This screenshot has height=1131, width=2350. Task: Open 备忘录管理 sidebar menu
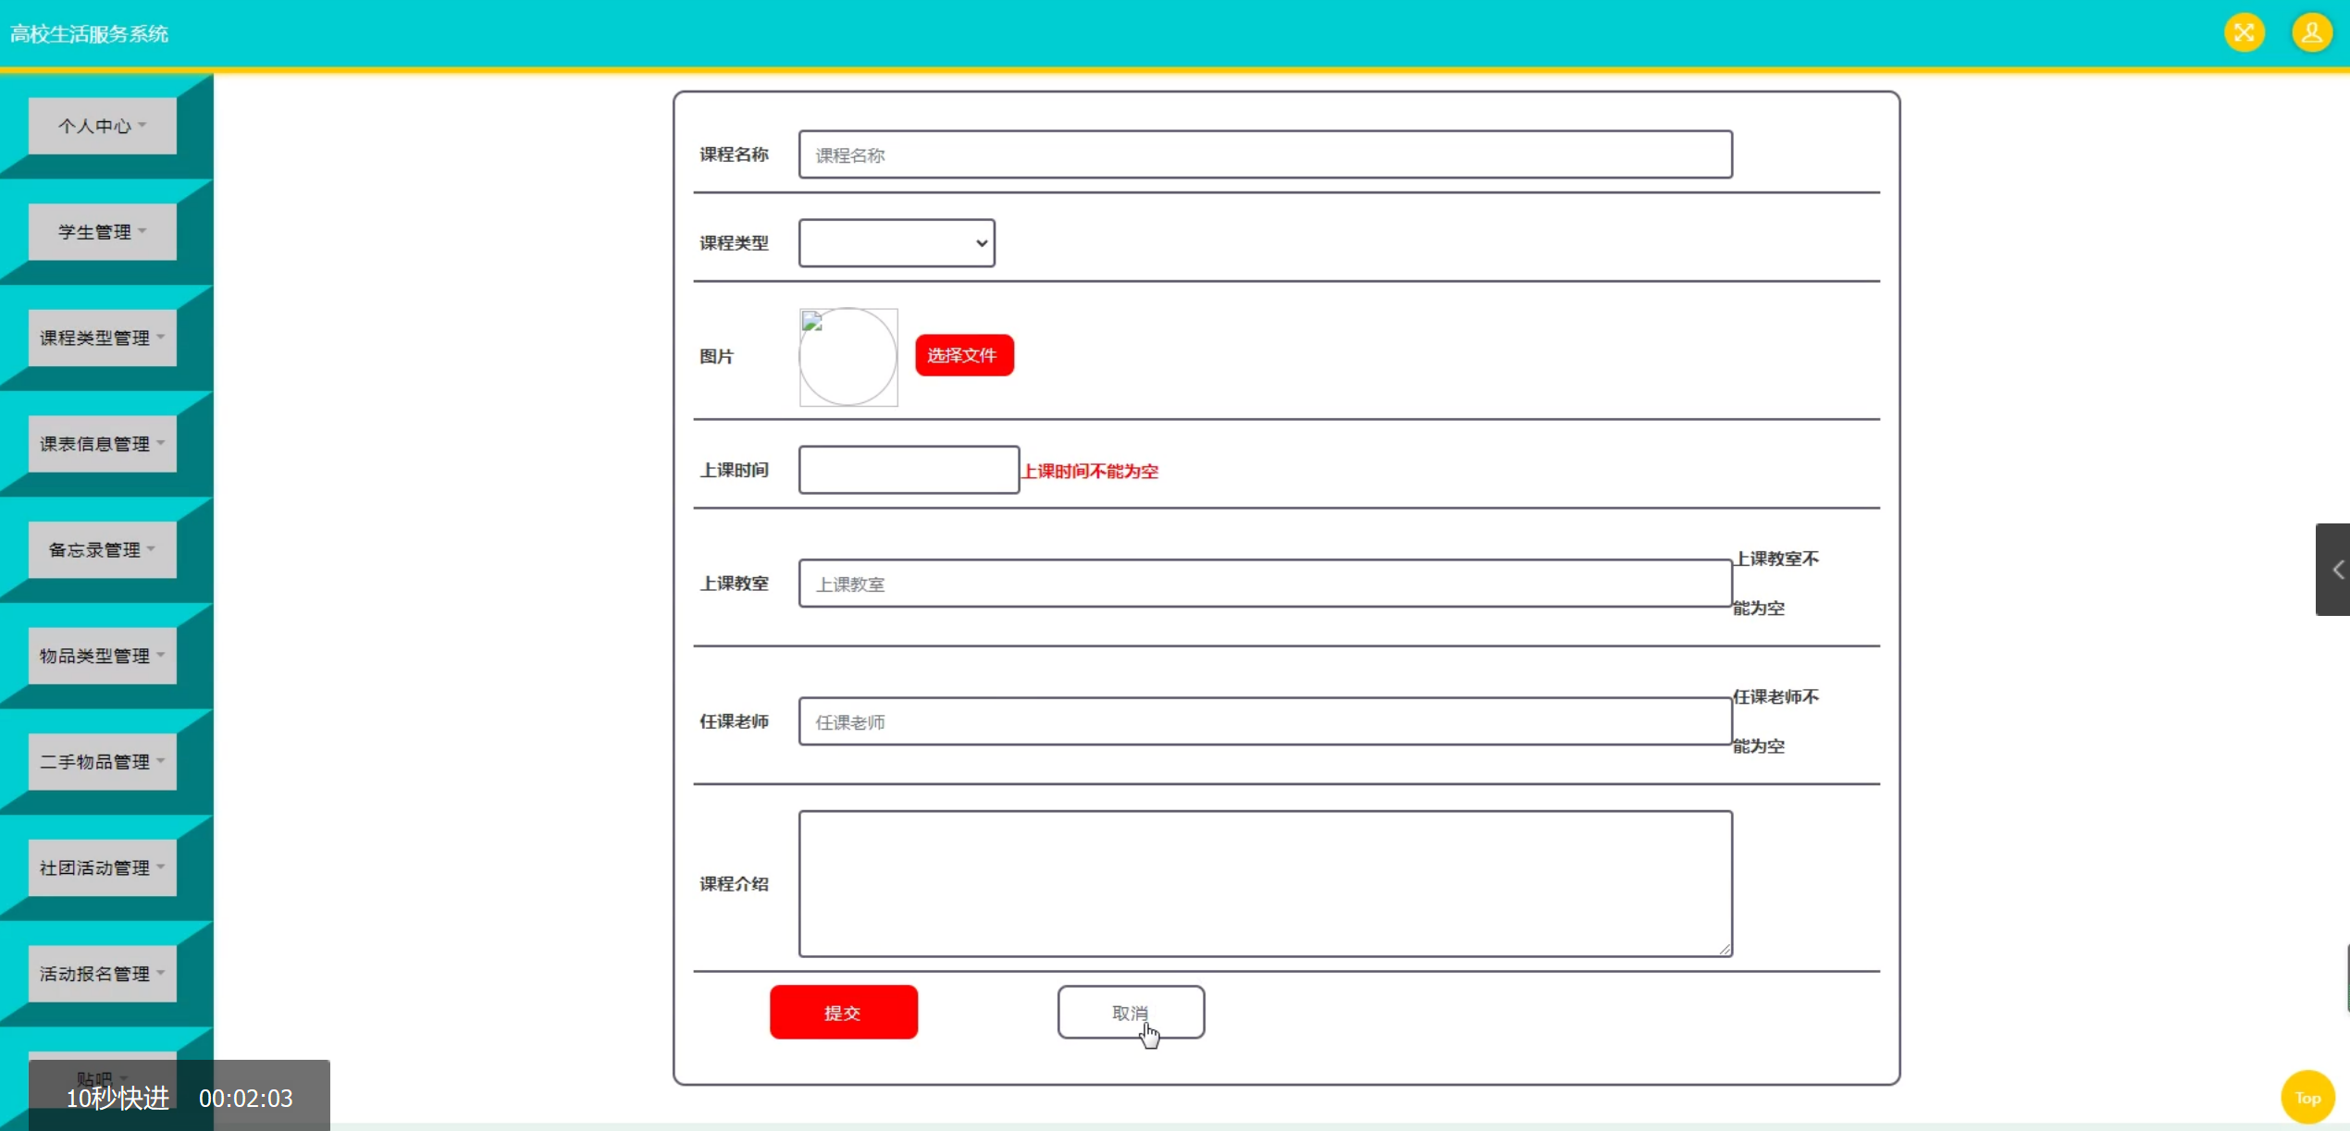tap(102, 550)
